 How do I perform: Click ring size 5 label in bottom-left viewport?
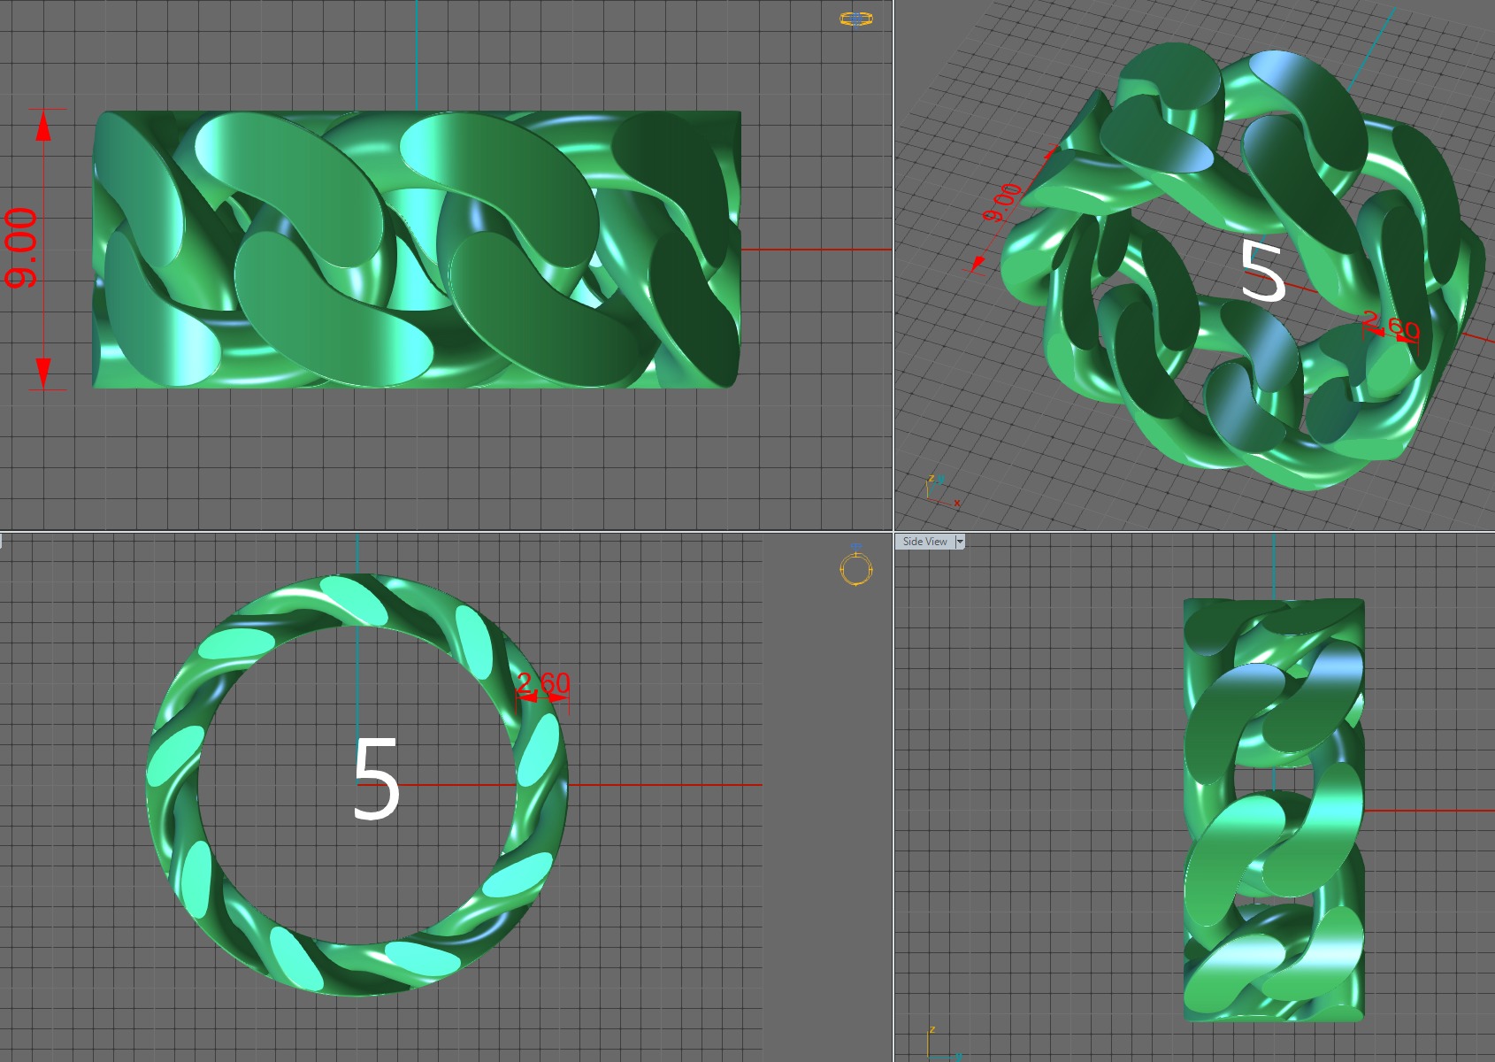click(376, 779)
